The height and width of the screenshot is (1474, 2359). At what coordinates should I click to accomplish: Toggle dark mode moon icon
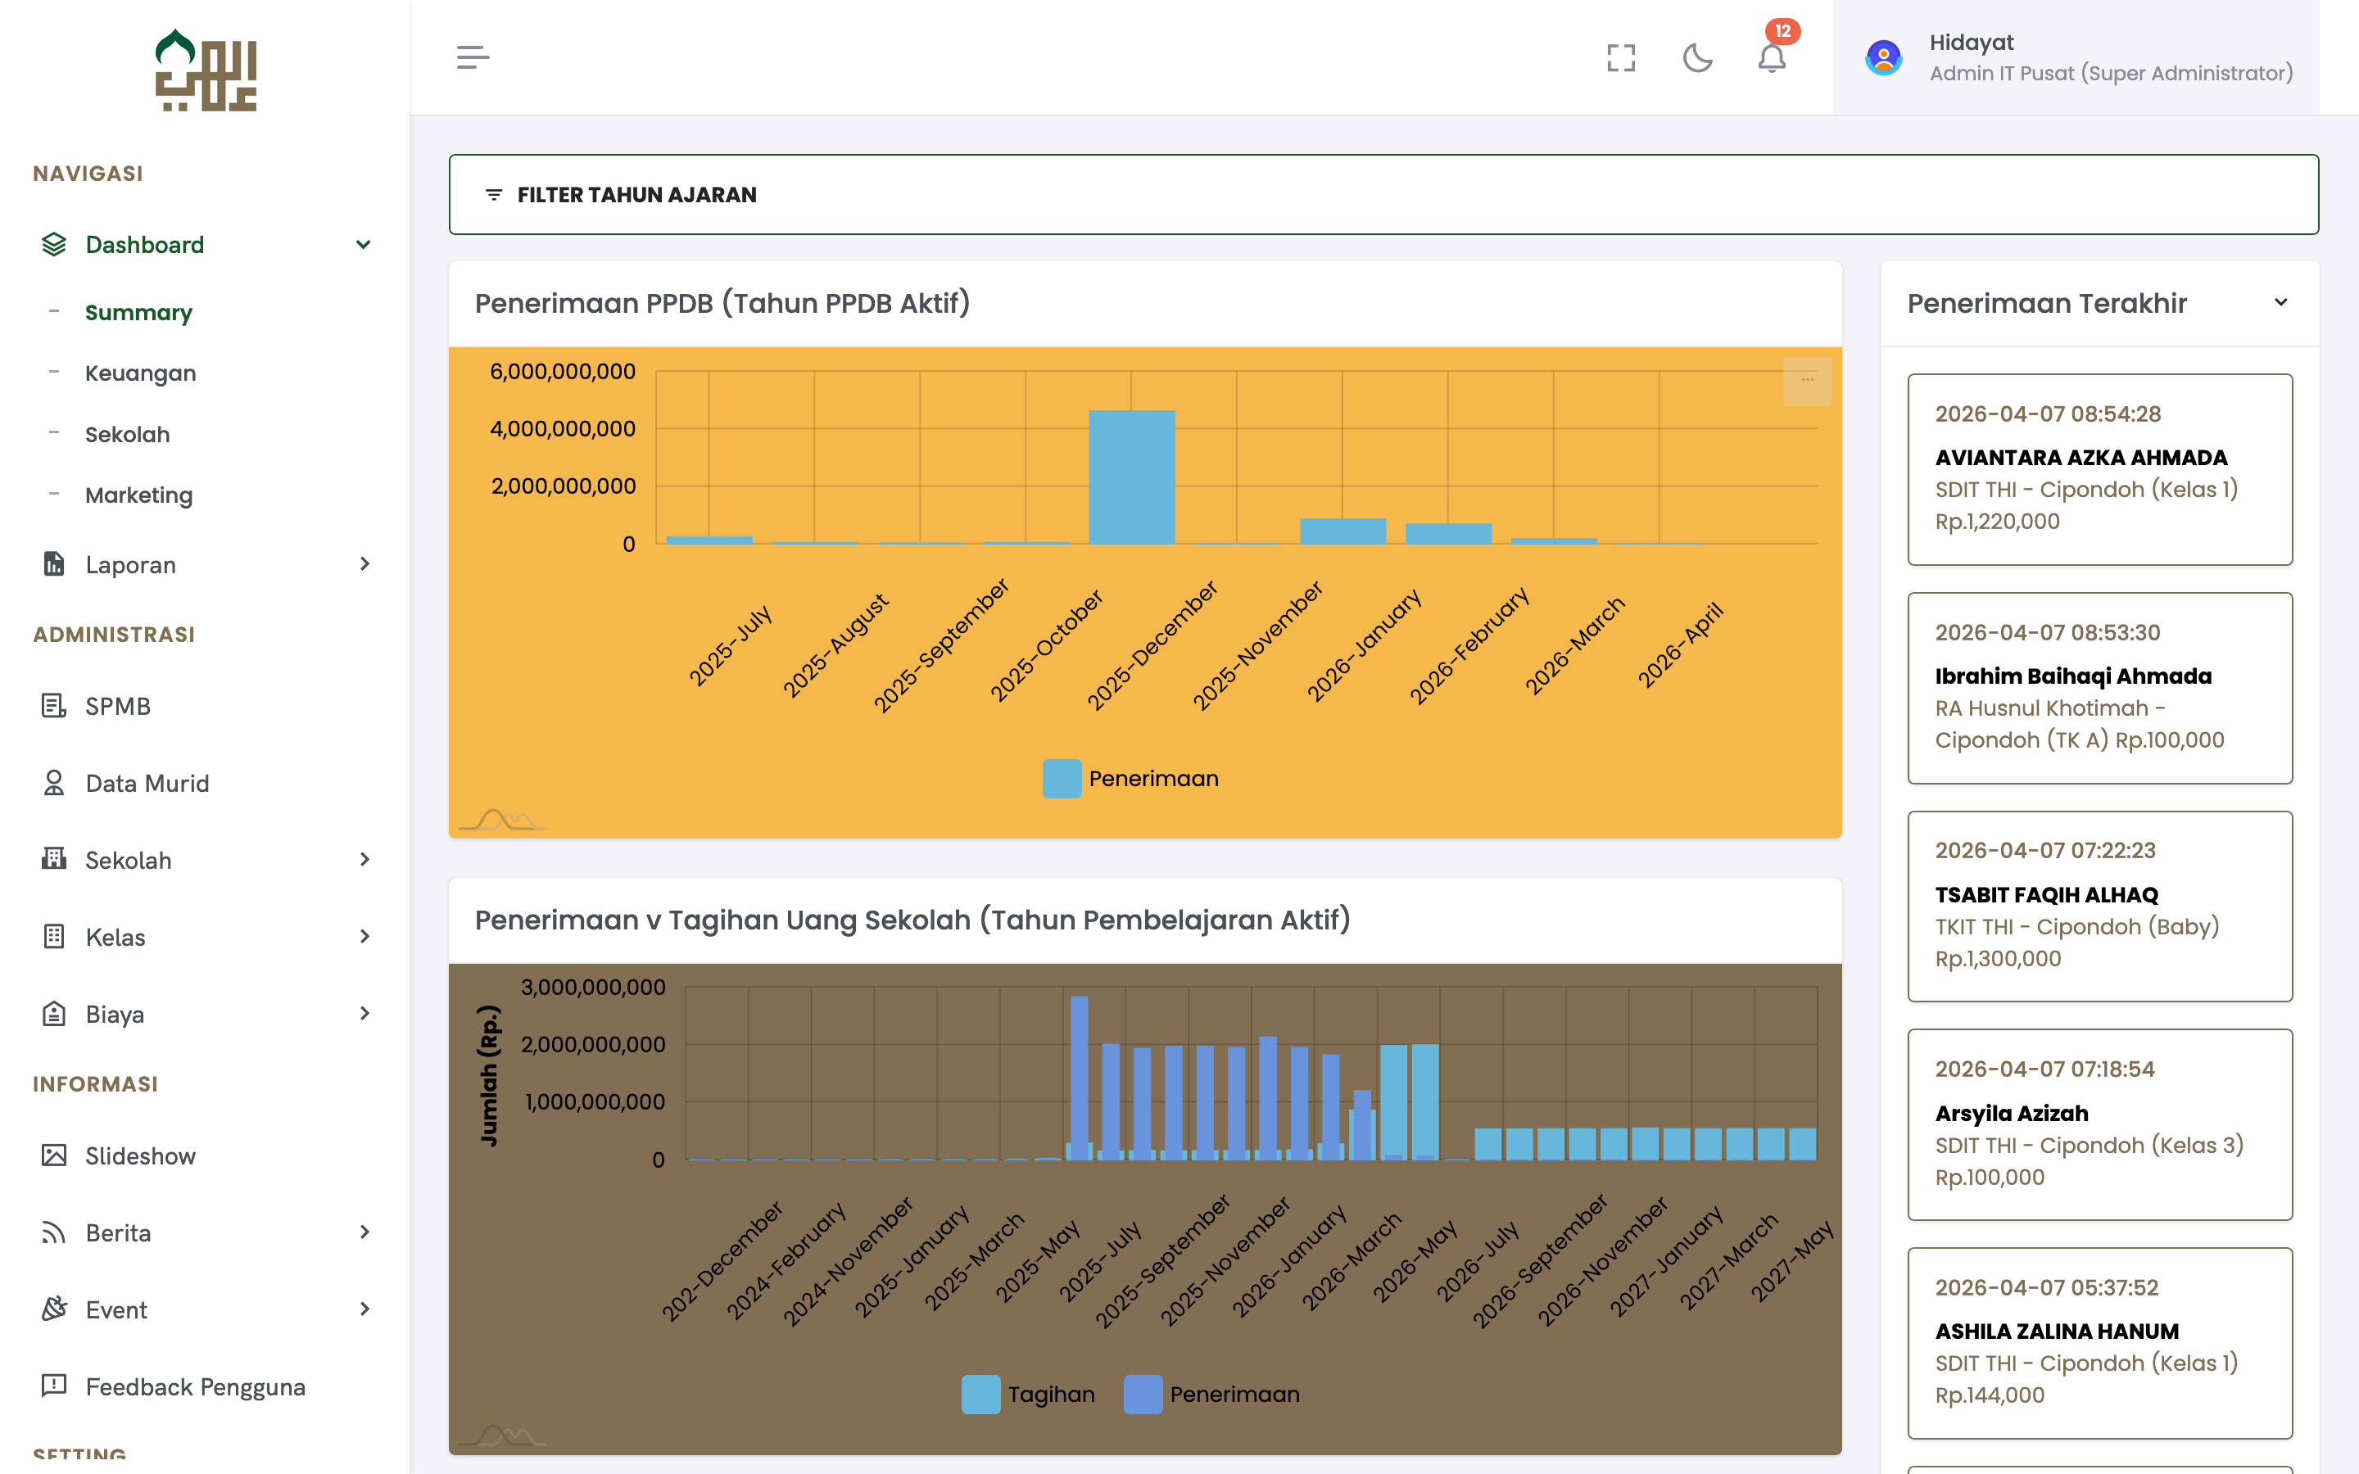coord(1697,57)
